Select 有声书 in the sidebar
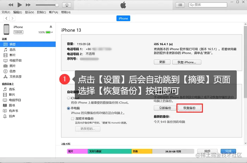Viewport: 247px width, 163px height. tap(28, 111)
